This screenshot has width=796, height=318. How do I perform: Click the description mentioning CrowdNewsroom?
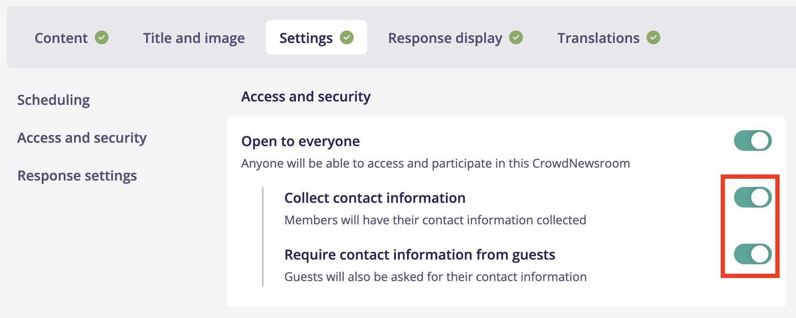[435, 163]
